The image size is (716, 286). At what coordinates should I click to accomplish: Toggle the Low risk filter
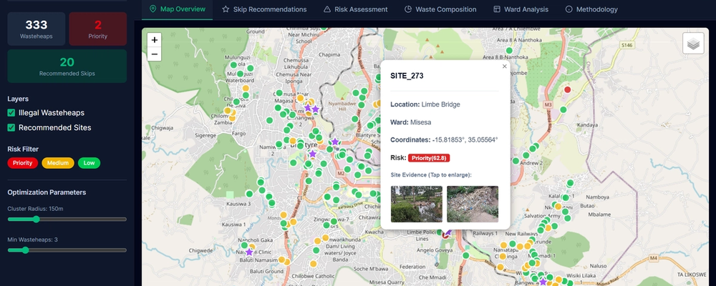[89, 163]
